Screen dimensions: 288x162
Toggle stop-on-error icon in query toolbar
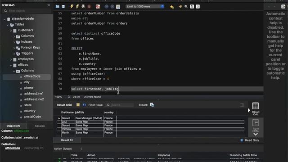pyautogui.click(x=98, y=7)
